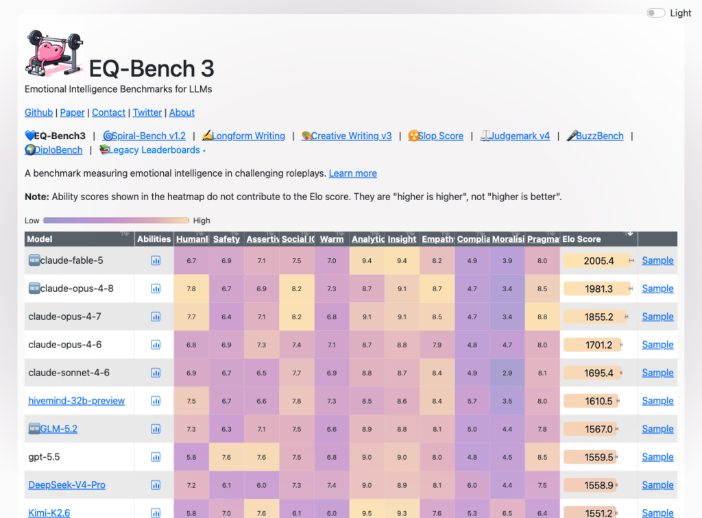The image size is (702, 518).
Task: Click the EQ-Bench weightlifting heart logo
Action: click(x=54, y=52)
